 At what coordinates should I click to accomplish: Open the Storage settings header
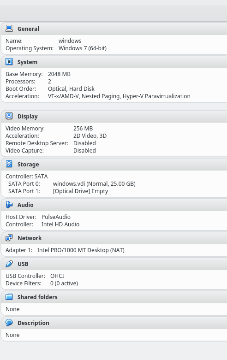coord(28,165)
